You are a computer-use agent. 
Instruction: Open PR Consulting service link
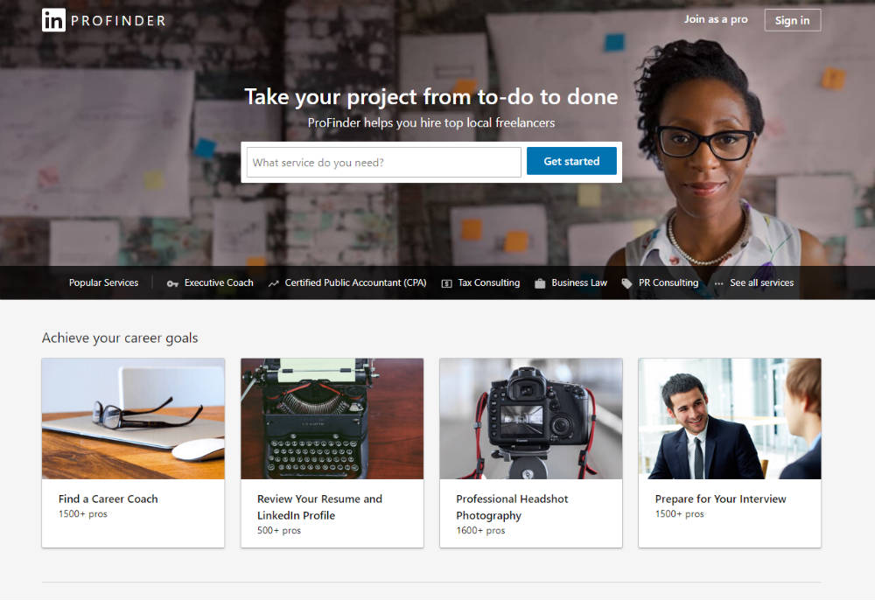pyautogui.click(x=668, y=283)
